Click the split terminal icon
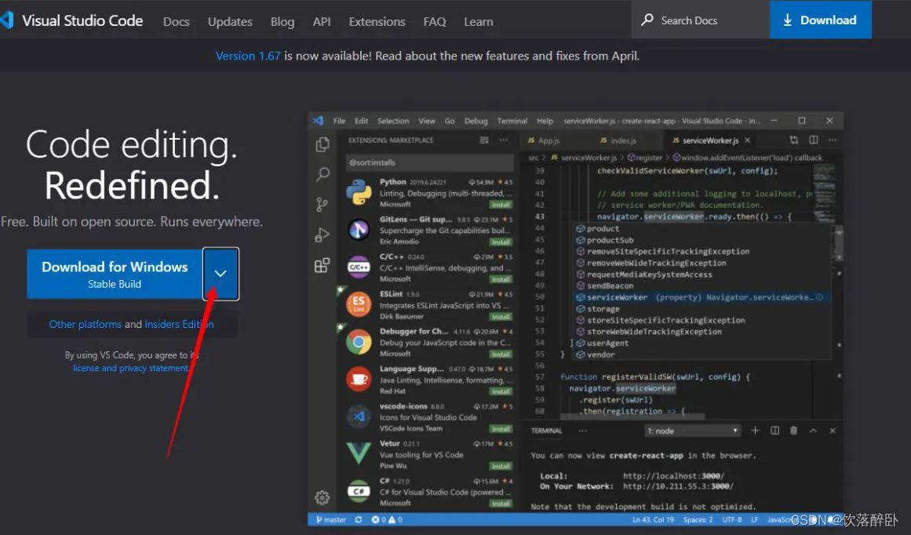 [x=774, y=431]
